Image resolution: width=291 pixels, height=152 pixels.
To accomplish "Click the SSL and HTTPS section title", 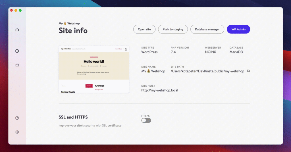I will (x=73, y=117).
